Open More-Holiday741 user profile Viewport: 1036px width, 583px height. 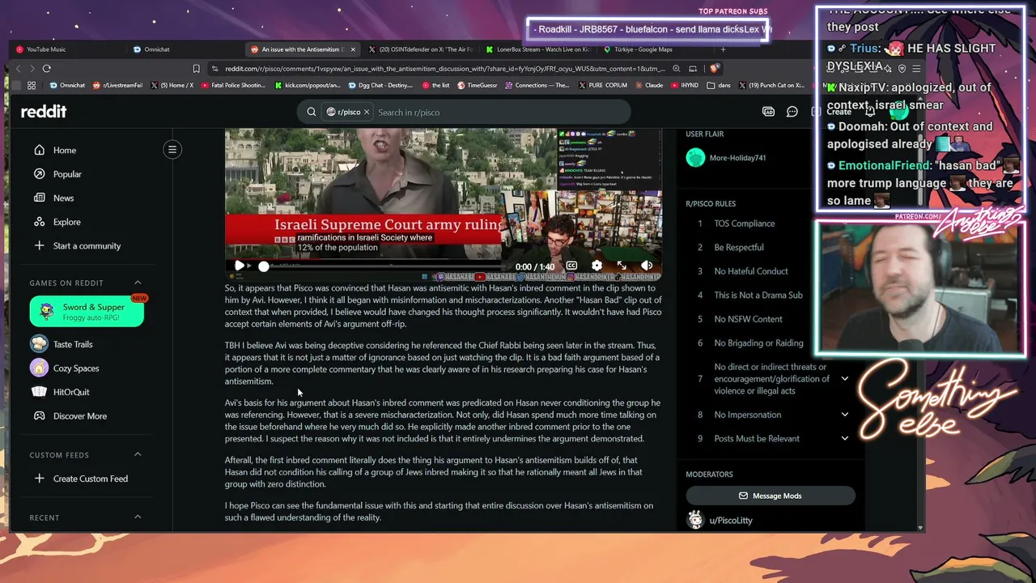(x=737, y=158)
